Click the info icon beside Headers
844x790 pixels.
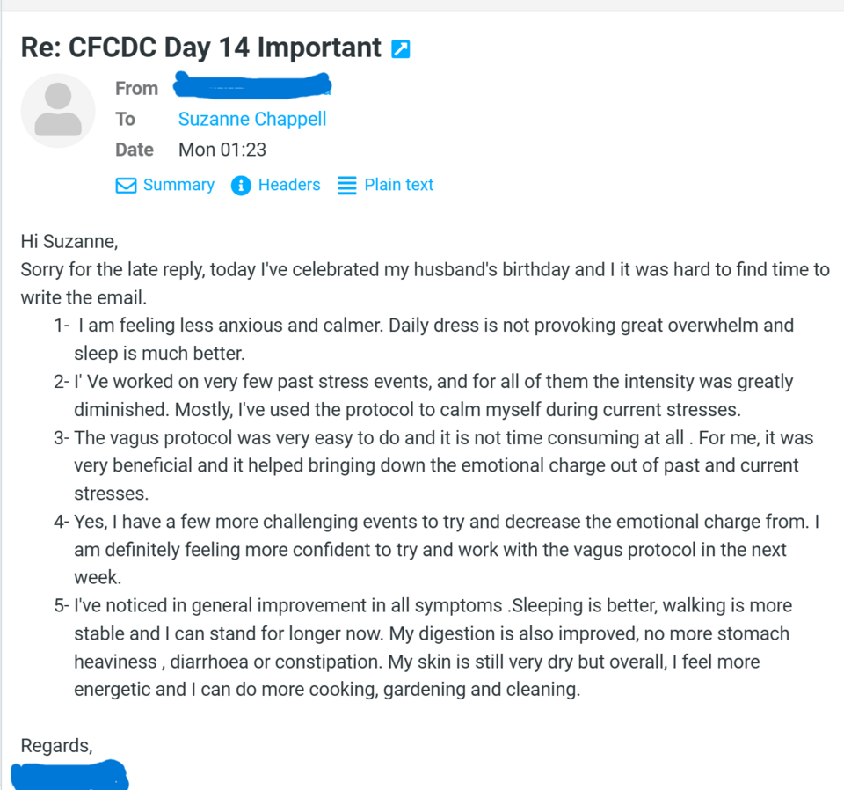(x=241, y=186)
